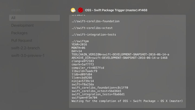195x110 pixels.
Task: Click the ARCHIVE_DIR log line
Action: [119, 58]
